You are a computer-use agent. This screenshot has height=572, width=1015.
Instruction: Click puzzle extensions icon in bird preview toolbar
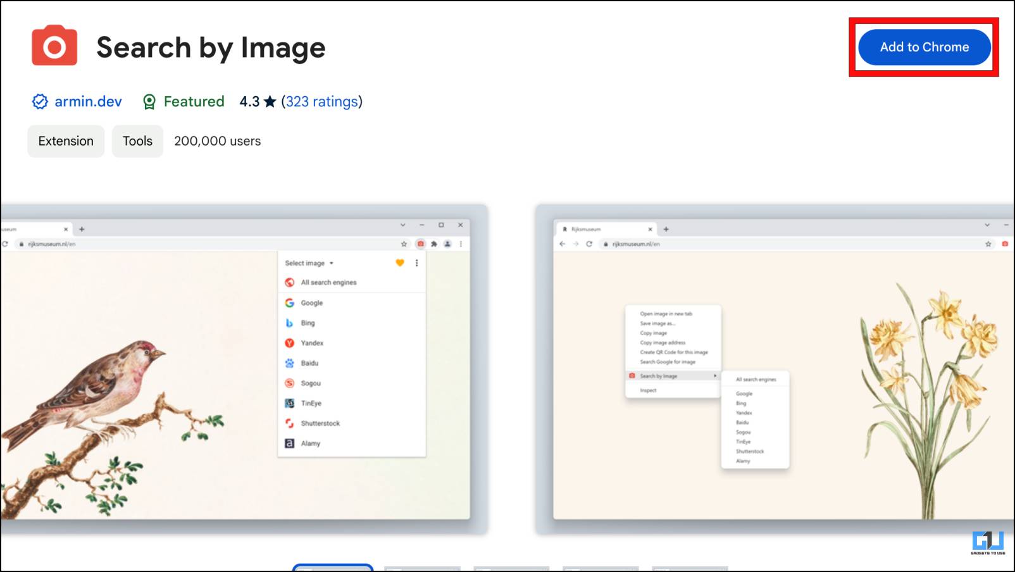tap(434, 244)
